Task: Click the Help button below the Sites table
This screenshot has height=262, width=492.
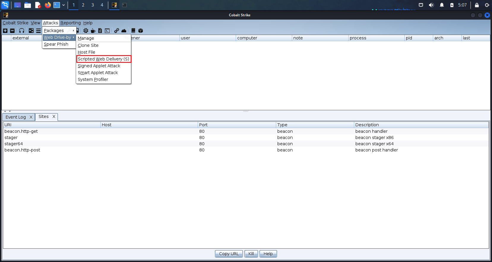Action: pos(268,254)
